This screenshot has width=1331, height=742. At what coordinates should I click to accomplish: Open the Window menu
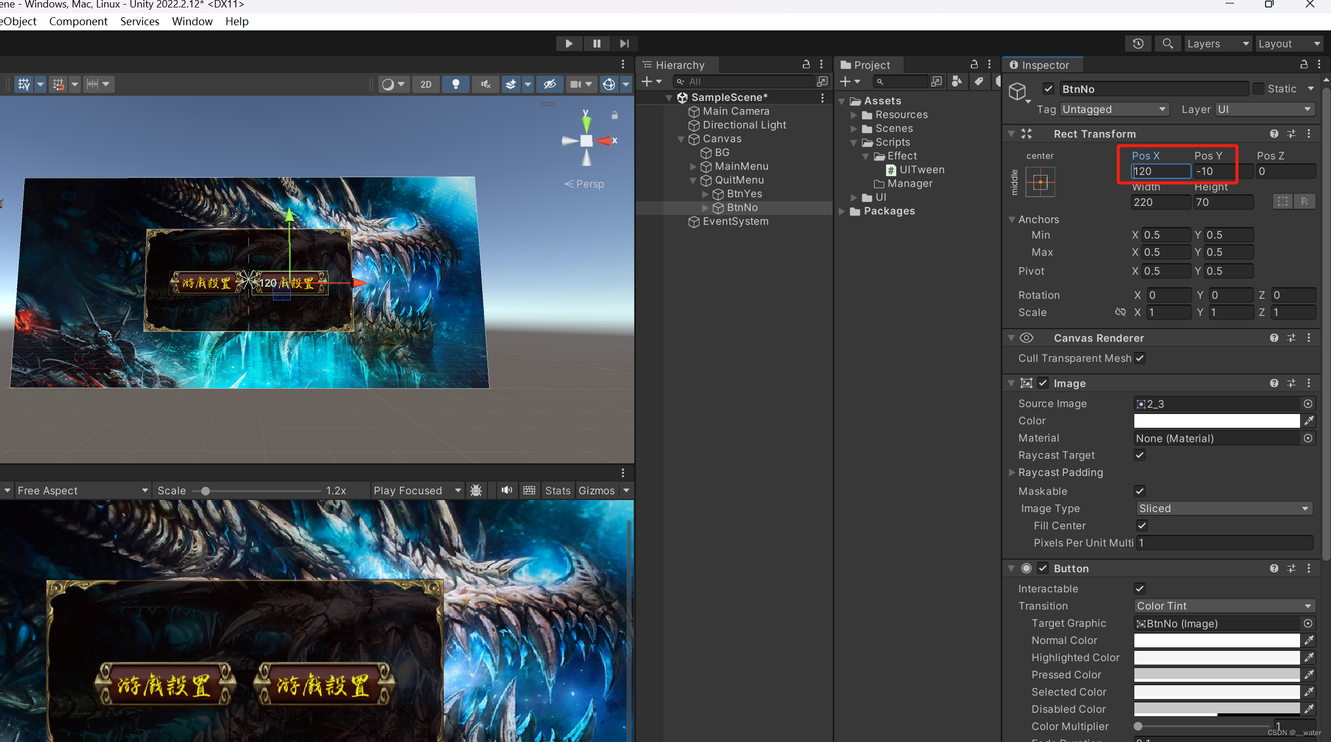[x=192, y=21]
